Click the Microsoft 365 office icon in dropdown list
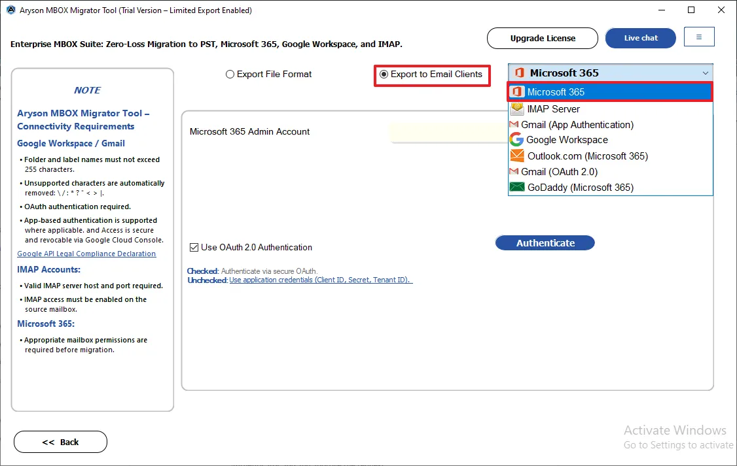737x466 pixels. click(x=517, y=92)
